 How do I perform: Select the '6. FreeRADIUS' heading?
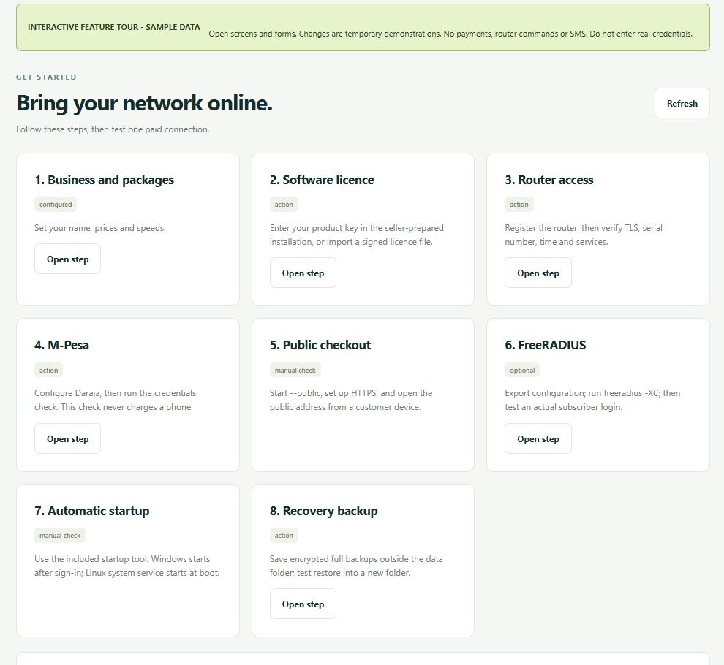click(x=546, y=345)
